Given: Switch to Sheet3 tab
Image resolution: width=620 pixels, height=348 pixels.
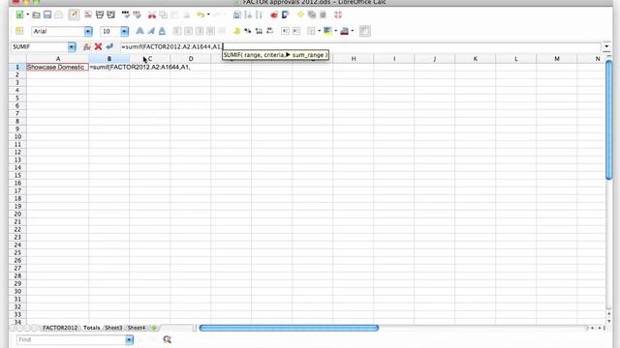Looking at the screenshot, I should click(113, 328).
